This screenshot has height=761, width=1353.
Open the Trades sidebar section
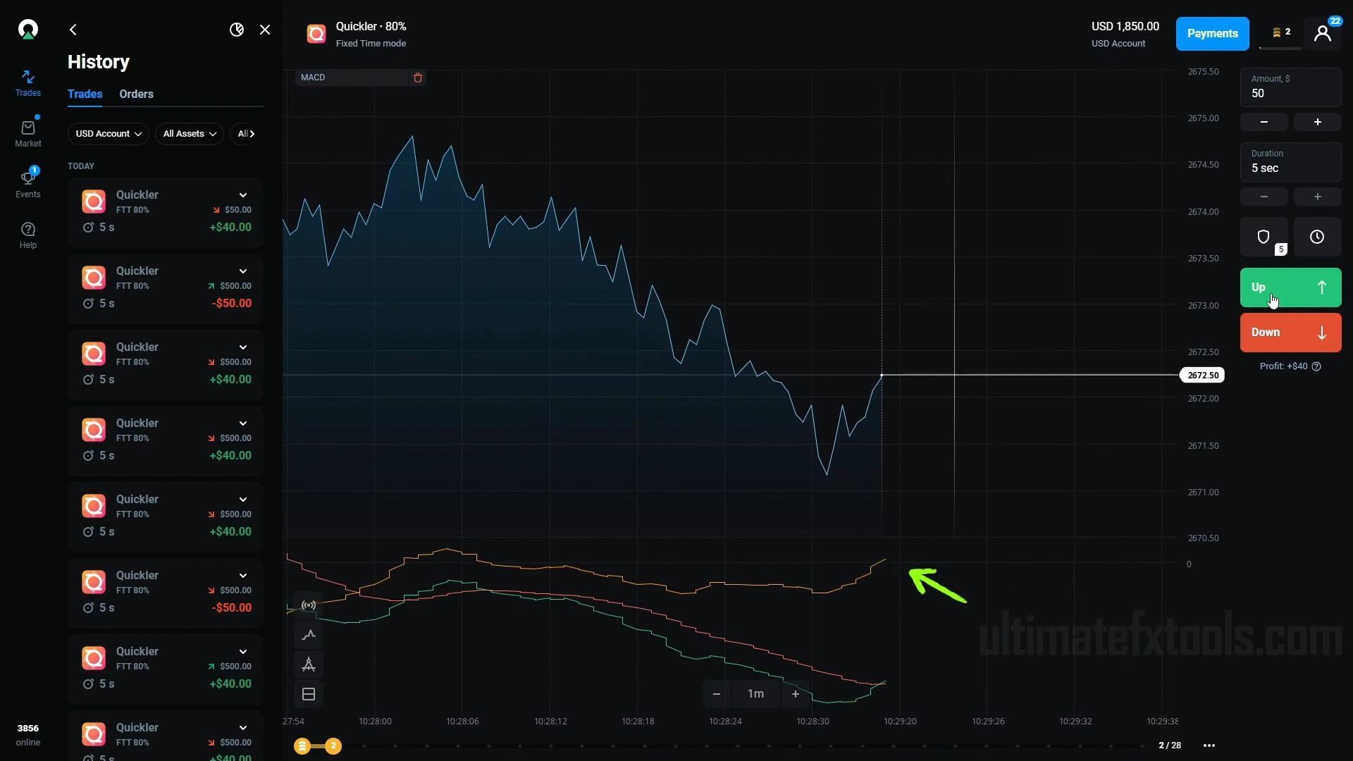coord(28,83)
